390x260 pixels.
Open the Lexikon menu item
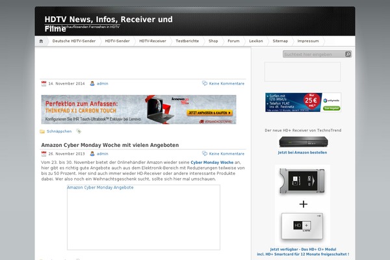coord(256,40)
